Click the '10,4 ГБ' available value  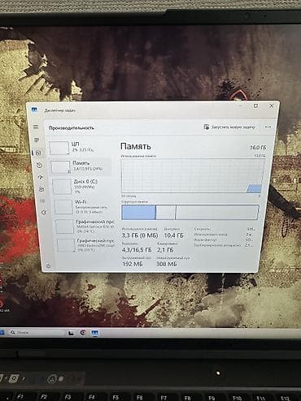point(174,235)
